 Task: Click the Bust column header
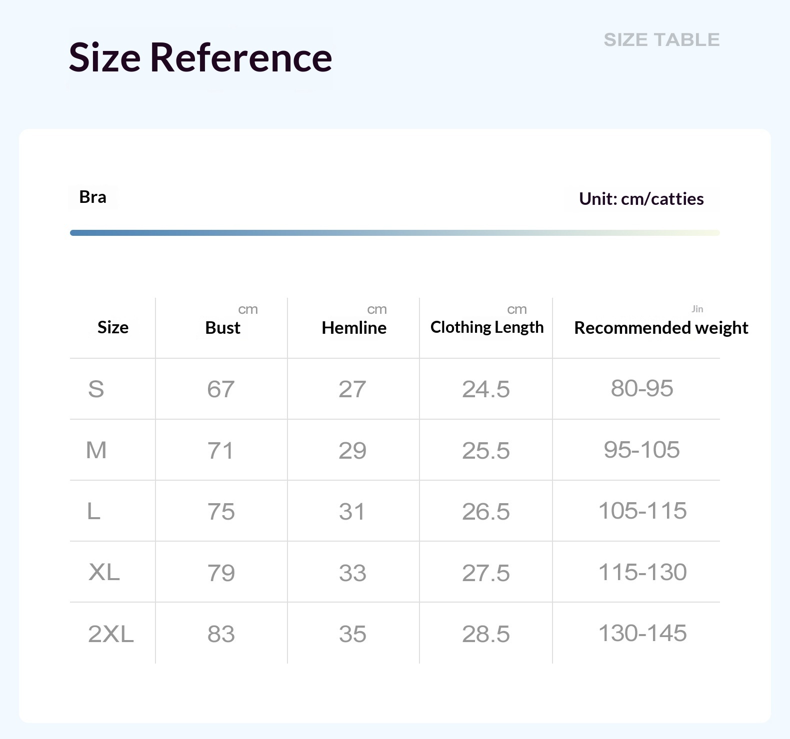pos(222,328)
